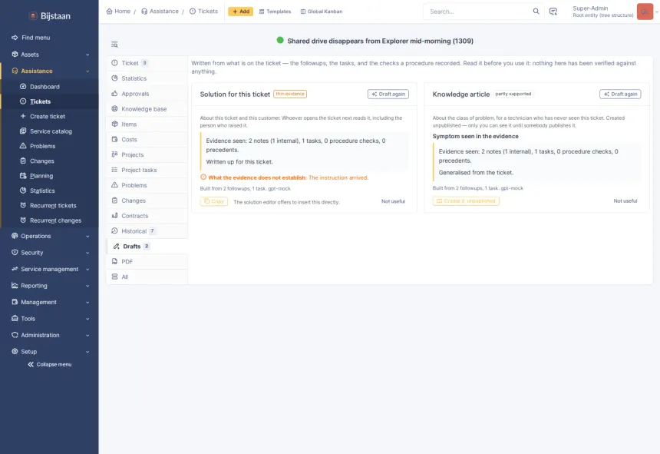
Task: Select Tickets in the sidebar
Action: 50,101
